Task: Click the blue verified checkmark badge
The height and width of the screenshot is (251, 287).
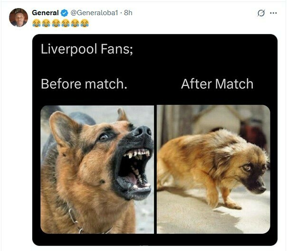Action: point(64,13)
